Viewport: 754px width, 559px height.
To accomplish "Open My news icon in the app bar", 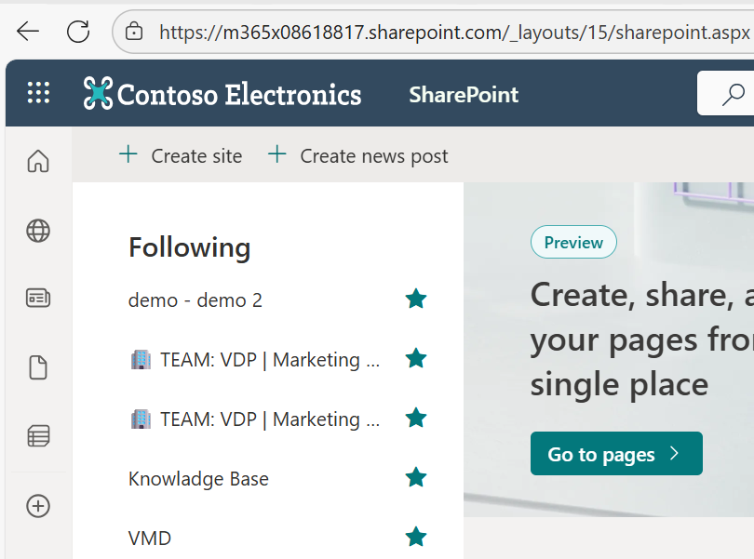I will (38, 298).
